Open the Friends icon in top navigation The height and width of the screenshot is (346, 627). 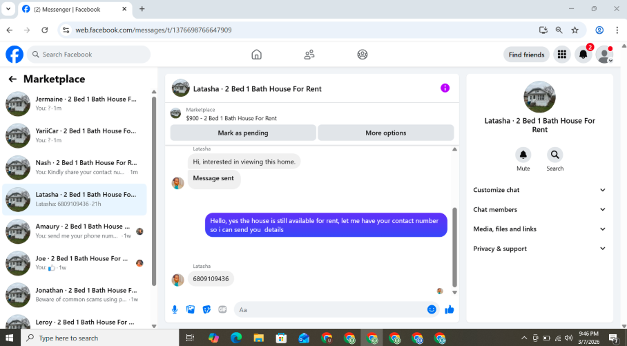tap(309, 55)
